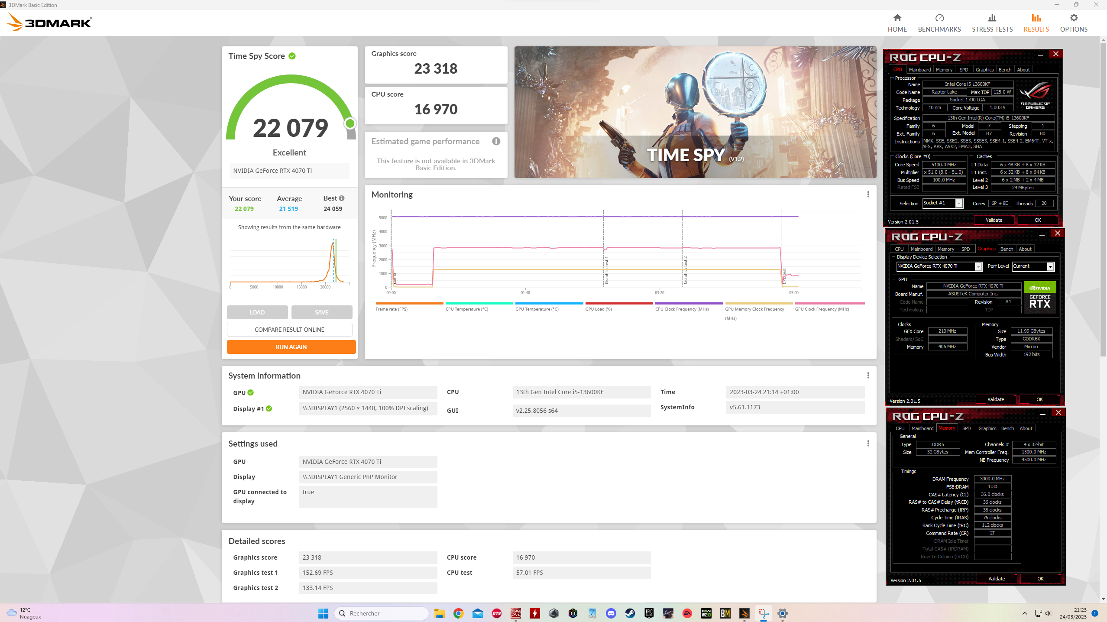Open Monitoring panel three-dot menu
Image resolution: width=1107 pixels, height=622 pixels.
click(x=868, y=194)
